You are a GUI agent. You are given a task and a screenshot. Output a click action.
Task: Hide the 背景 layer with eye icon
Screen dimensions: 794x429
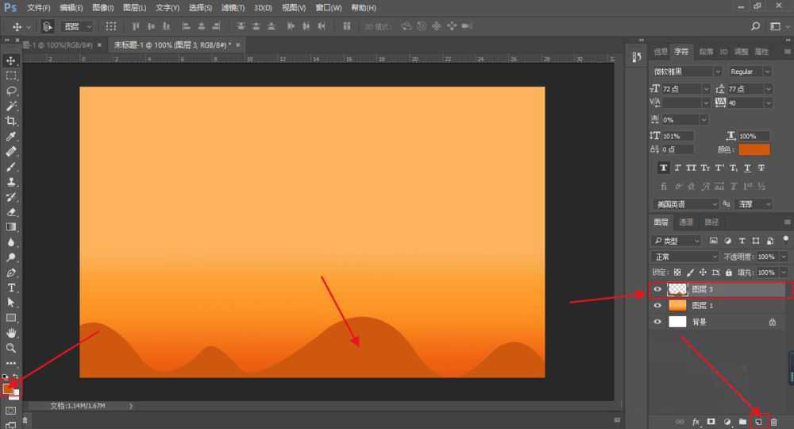(x=657, y=322)
